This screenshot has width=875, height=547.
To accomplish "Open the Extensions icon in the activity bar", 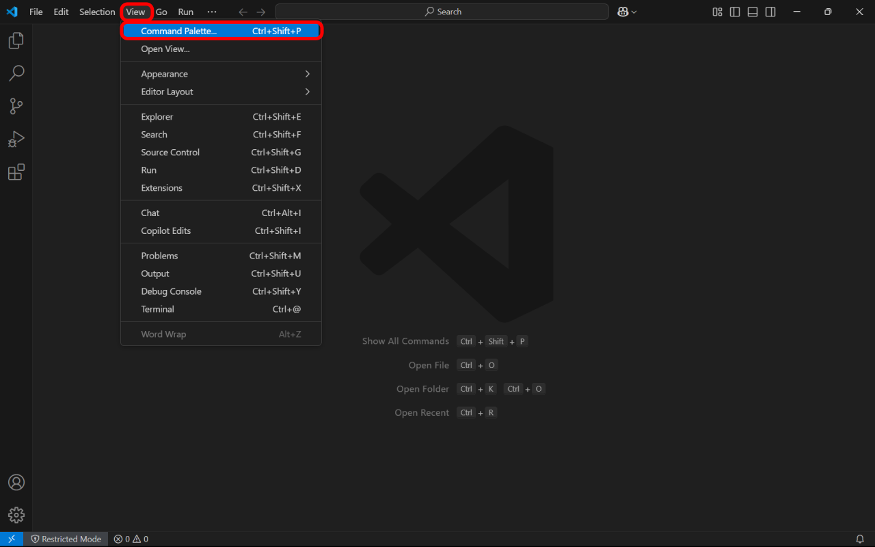I will [16, 172].
